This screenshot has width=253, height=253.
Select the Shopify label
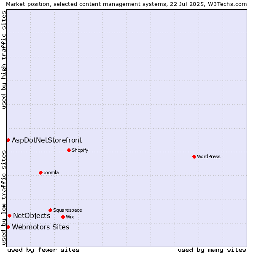click(x=80, y=150)
